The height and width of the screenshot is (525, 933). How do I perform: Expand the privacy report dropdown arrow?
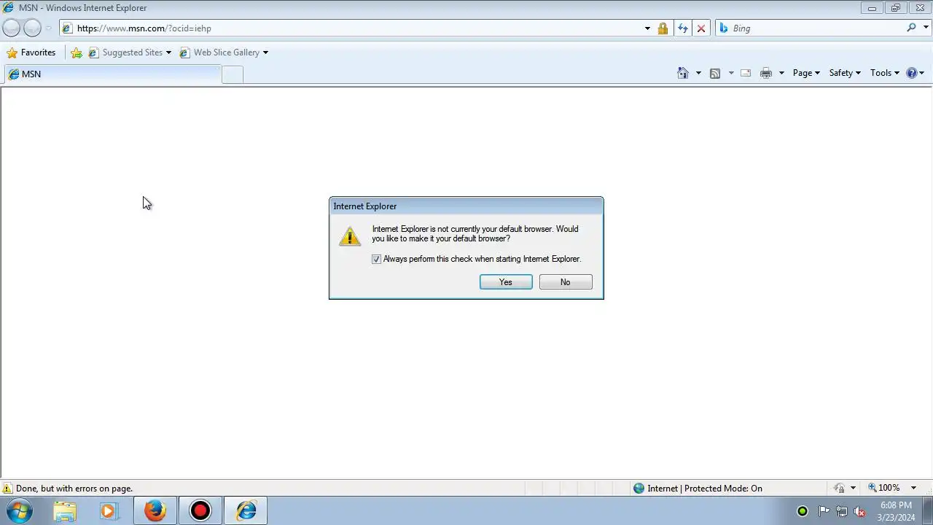pos(853,488)
